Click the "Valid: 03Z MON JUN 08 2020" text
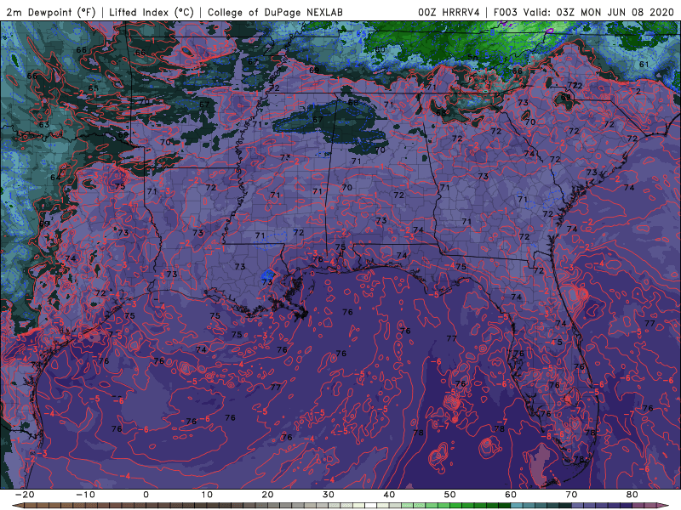Screen dimensions: 681x510 click(x=598, y=12)
